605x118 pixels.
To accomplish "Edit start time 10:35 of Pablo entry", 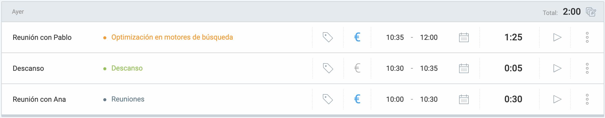I will click(x=395, y=37).
